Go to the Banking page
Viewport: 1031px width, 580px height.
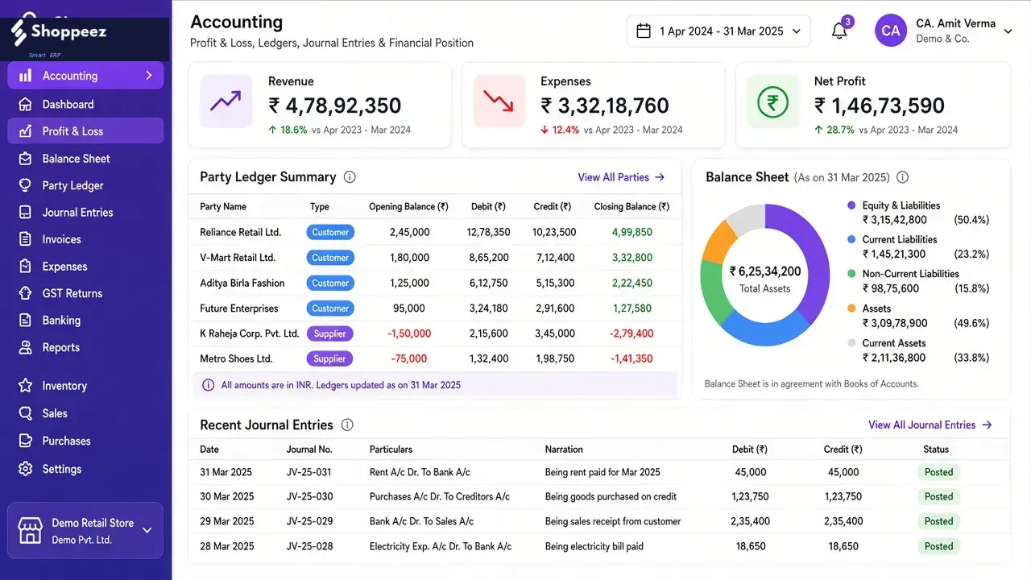pyautogui.click(x=85, y=321)
